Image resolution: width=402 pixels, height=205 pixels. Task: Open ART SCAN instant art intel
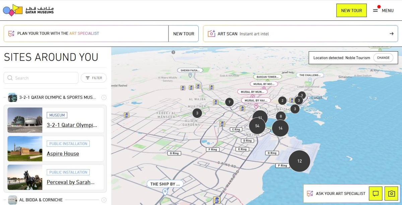pyautogui.click(x=300, y=33)
